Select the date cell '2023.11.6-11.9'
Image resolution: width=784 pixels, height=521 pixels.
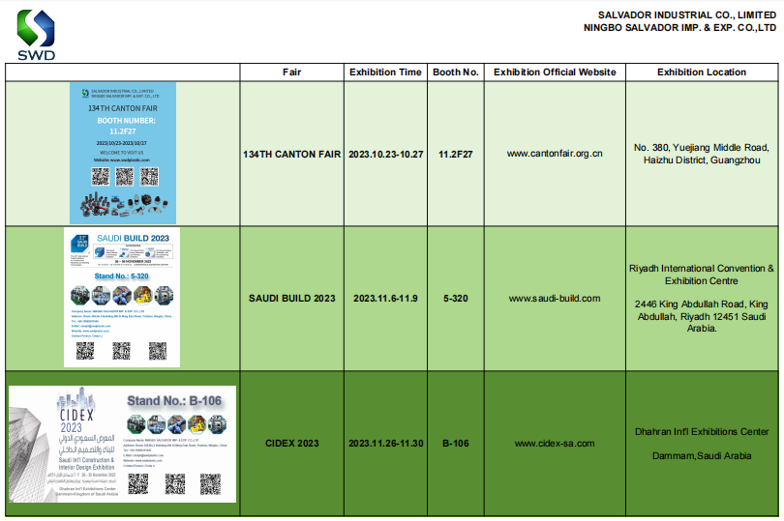tap(385, 299)
